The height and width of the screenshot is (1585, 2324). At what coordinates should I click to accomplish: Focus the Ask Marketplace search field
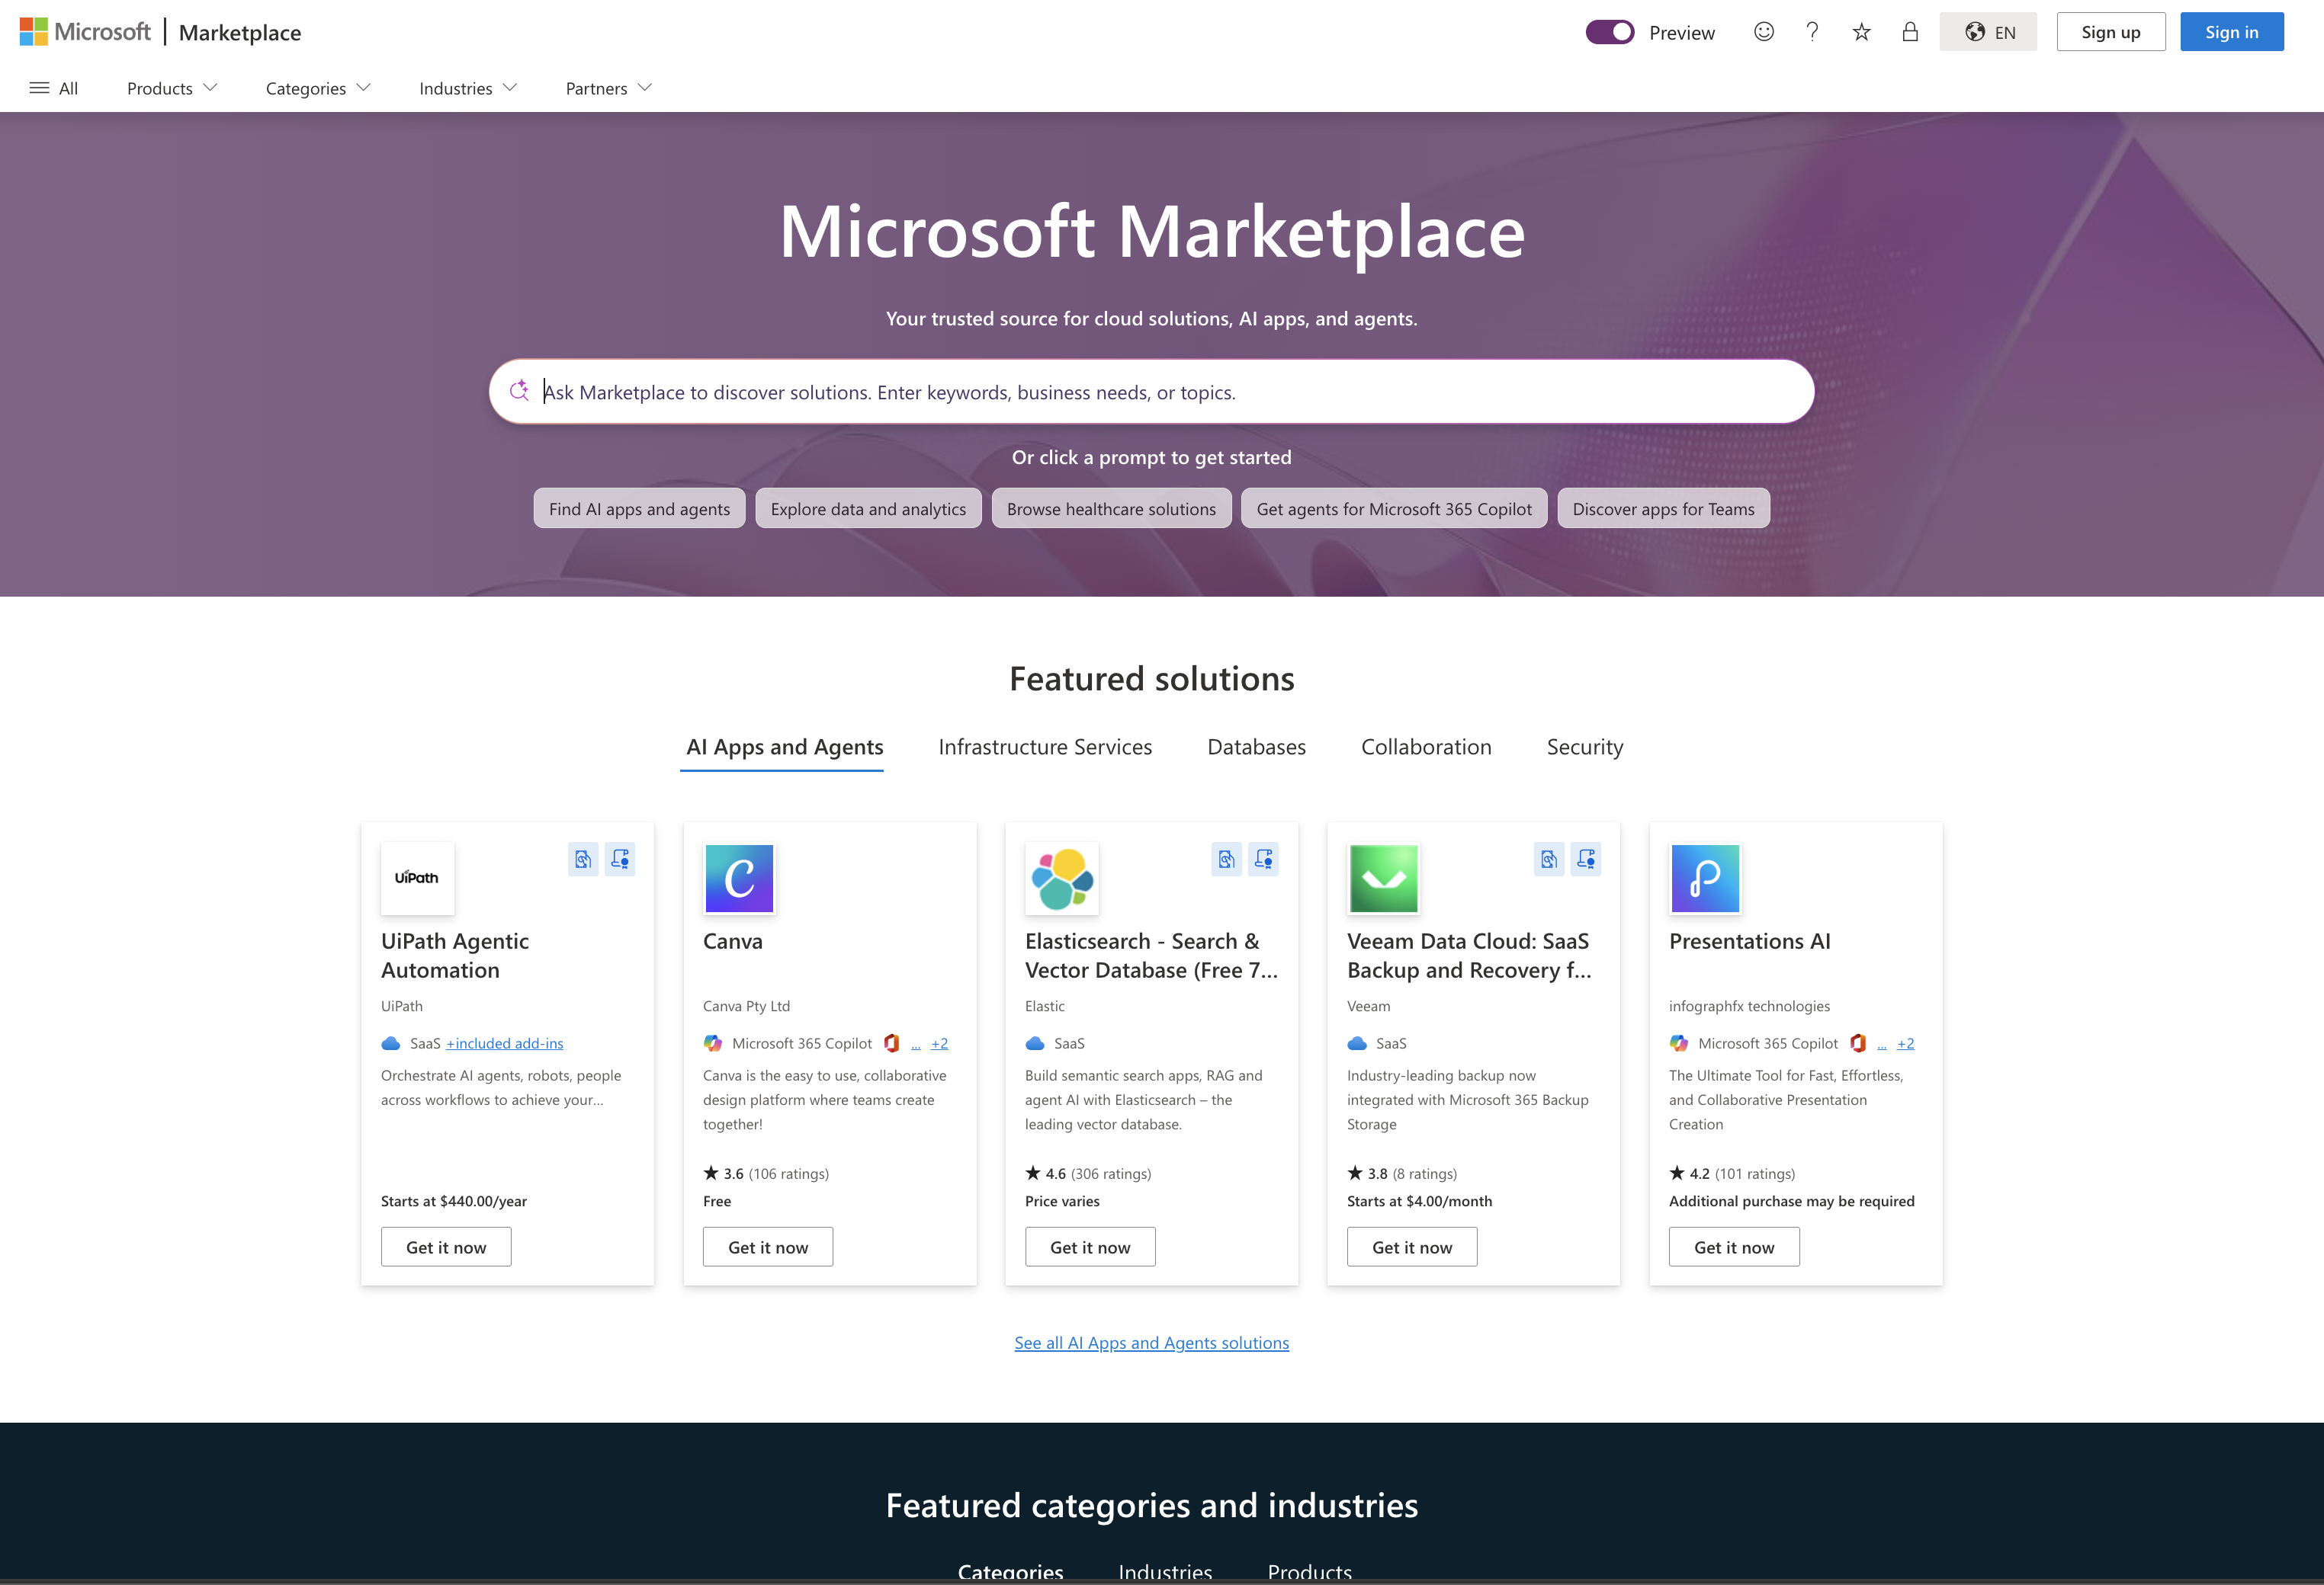pos(1152,392)
